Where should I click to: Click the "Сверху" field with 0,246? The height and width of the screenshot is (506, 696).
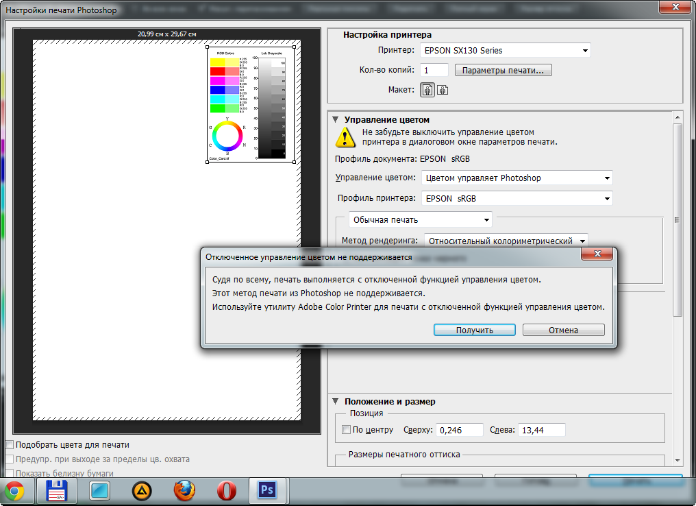(460, 430)
